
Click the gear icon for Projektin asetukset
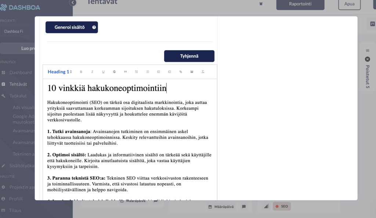(x=3, y=187)
